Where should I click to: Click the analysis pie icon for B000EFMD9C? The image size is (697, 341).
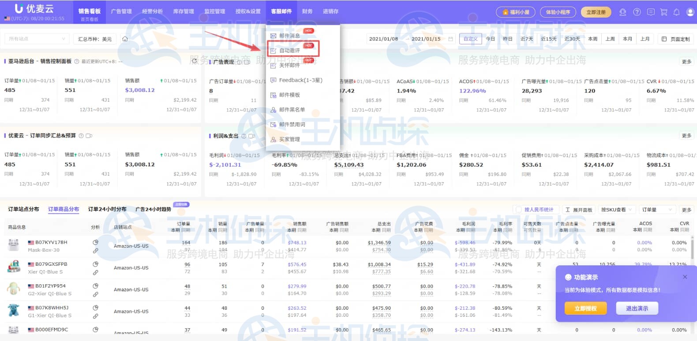[x=95, y=330]
